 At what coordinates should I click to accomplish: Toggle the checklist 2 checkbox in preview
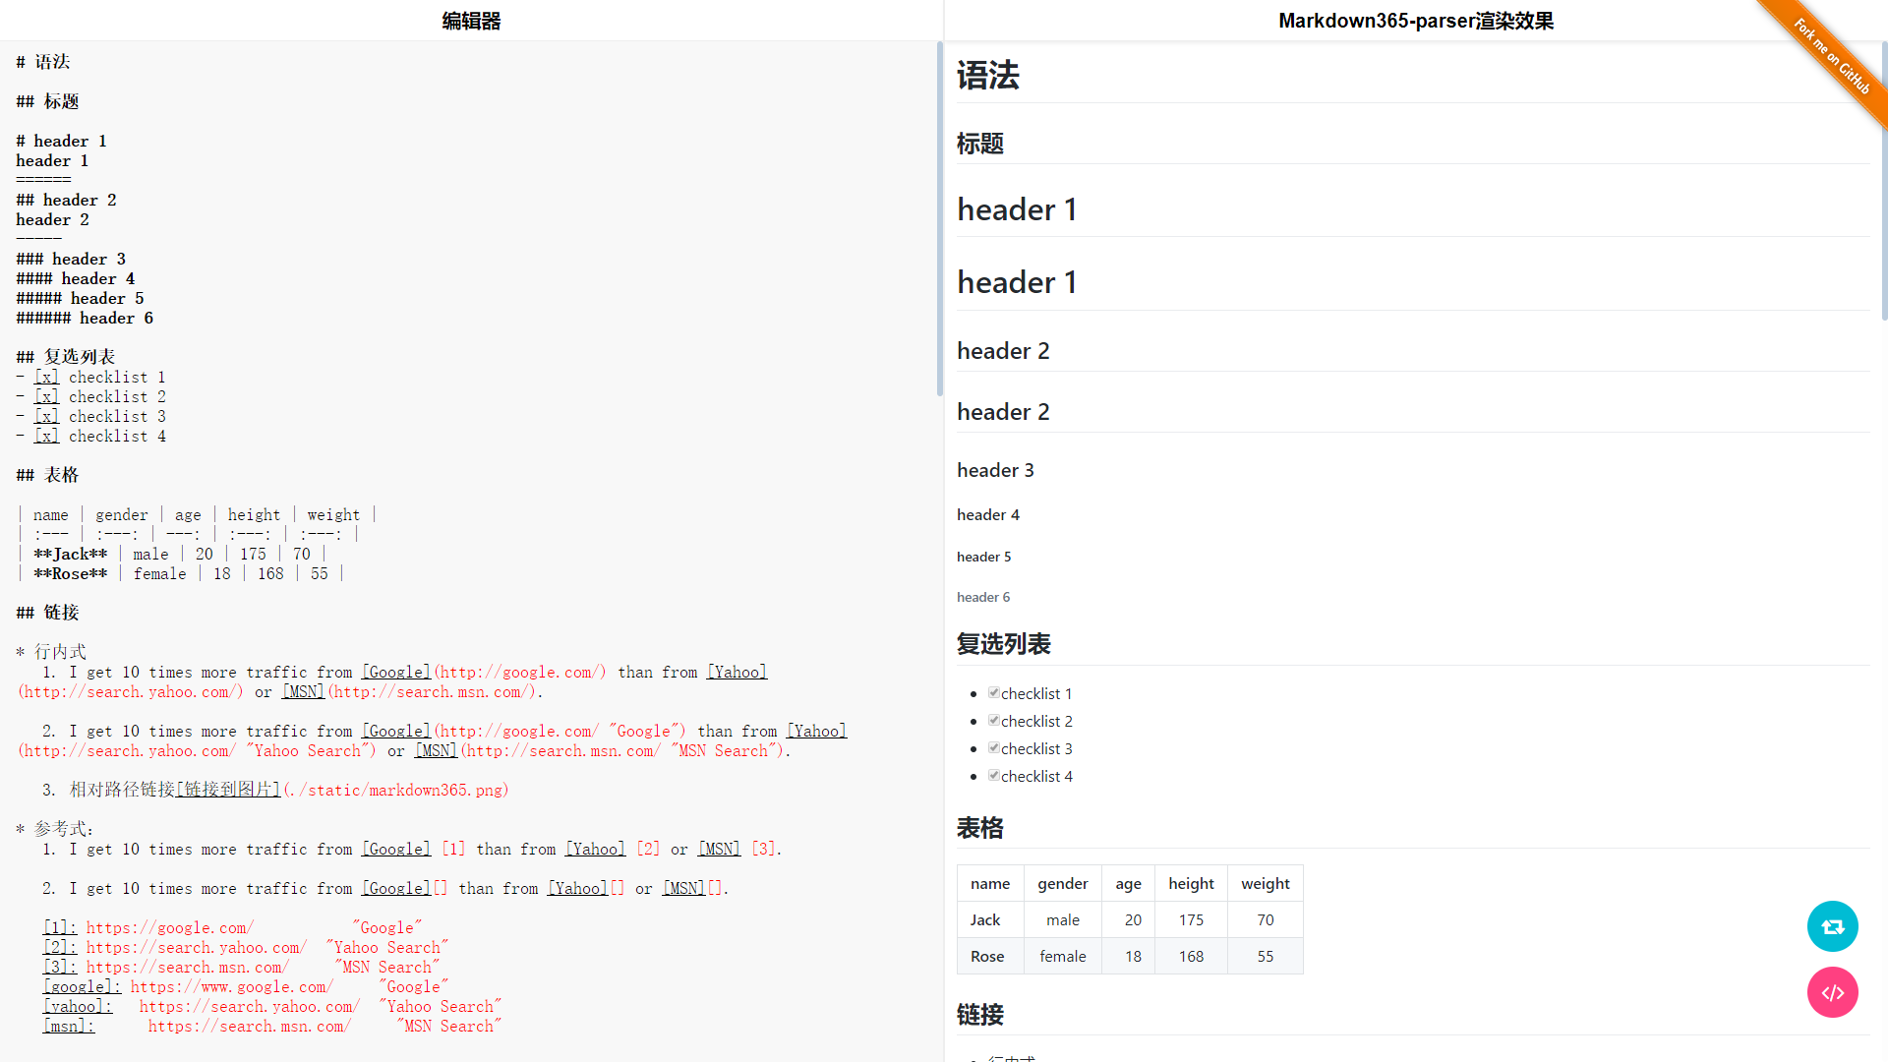point(993,721)
